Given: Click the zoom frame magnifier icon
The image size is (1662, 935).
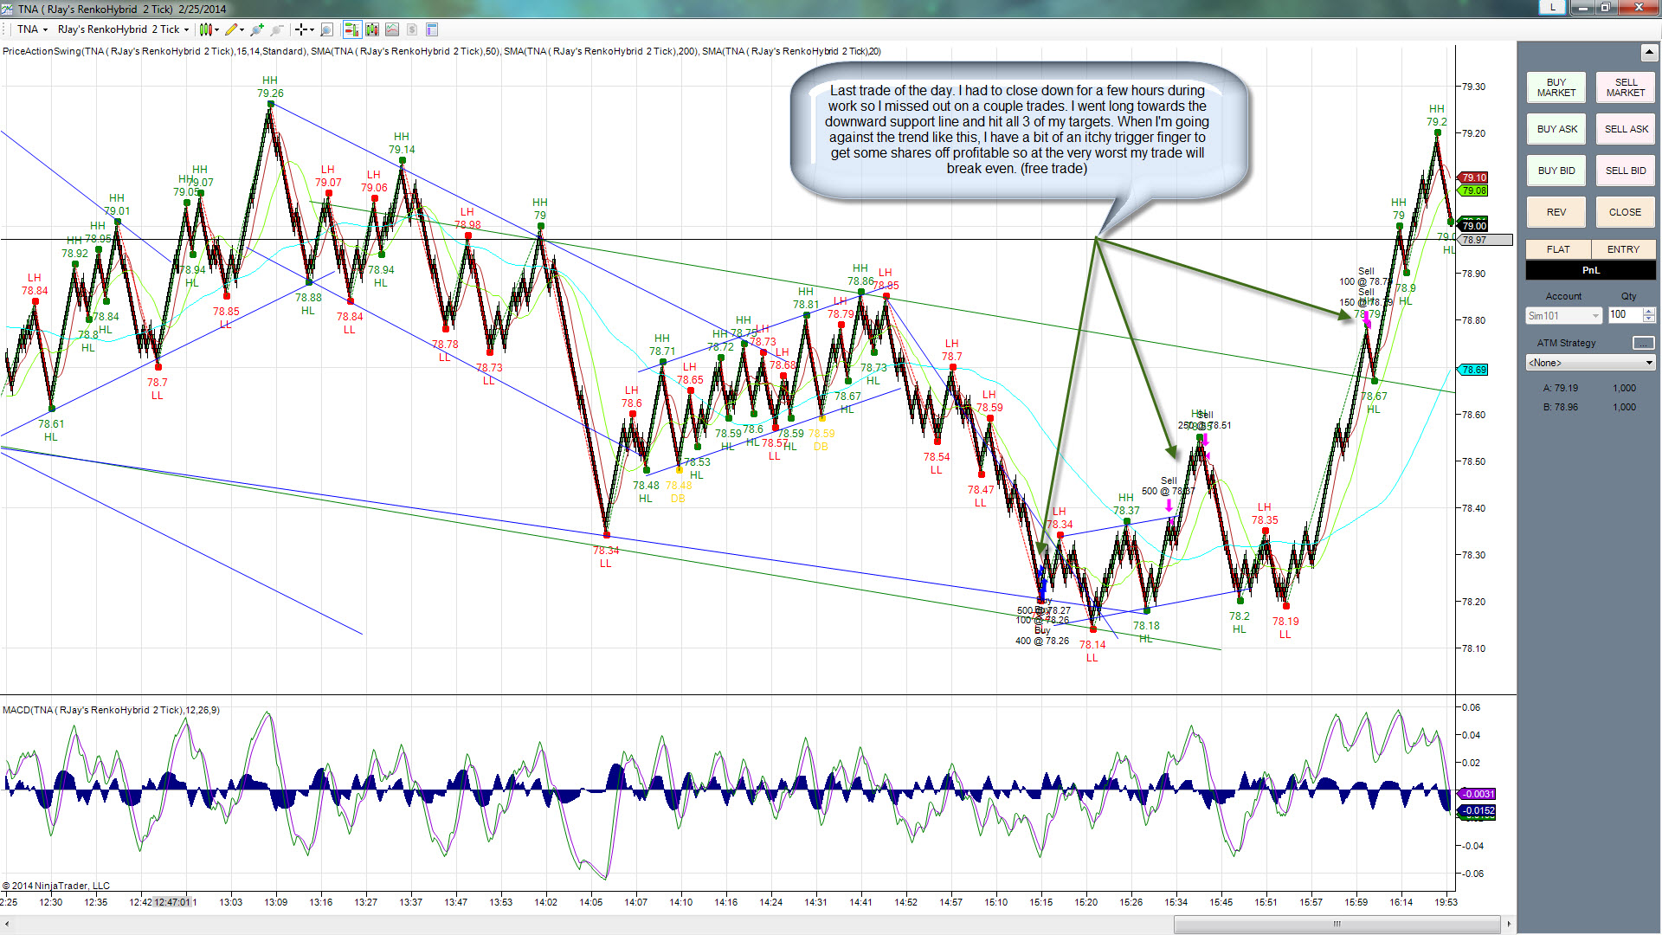Looking at the screenshot, I should pos(326,29).
